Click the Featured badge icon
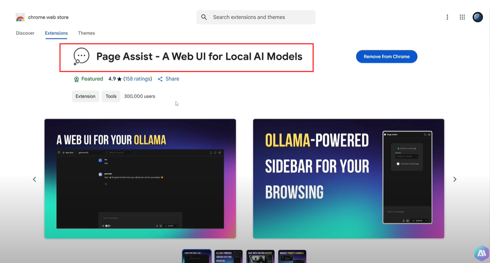This screenshot has height=263, width=490. (76, 79)
